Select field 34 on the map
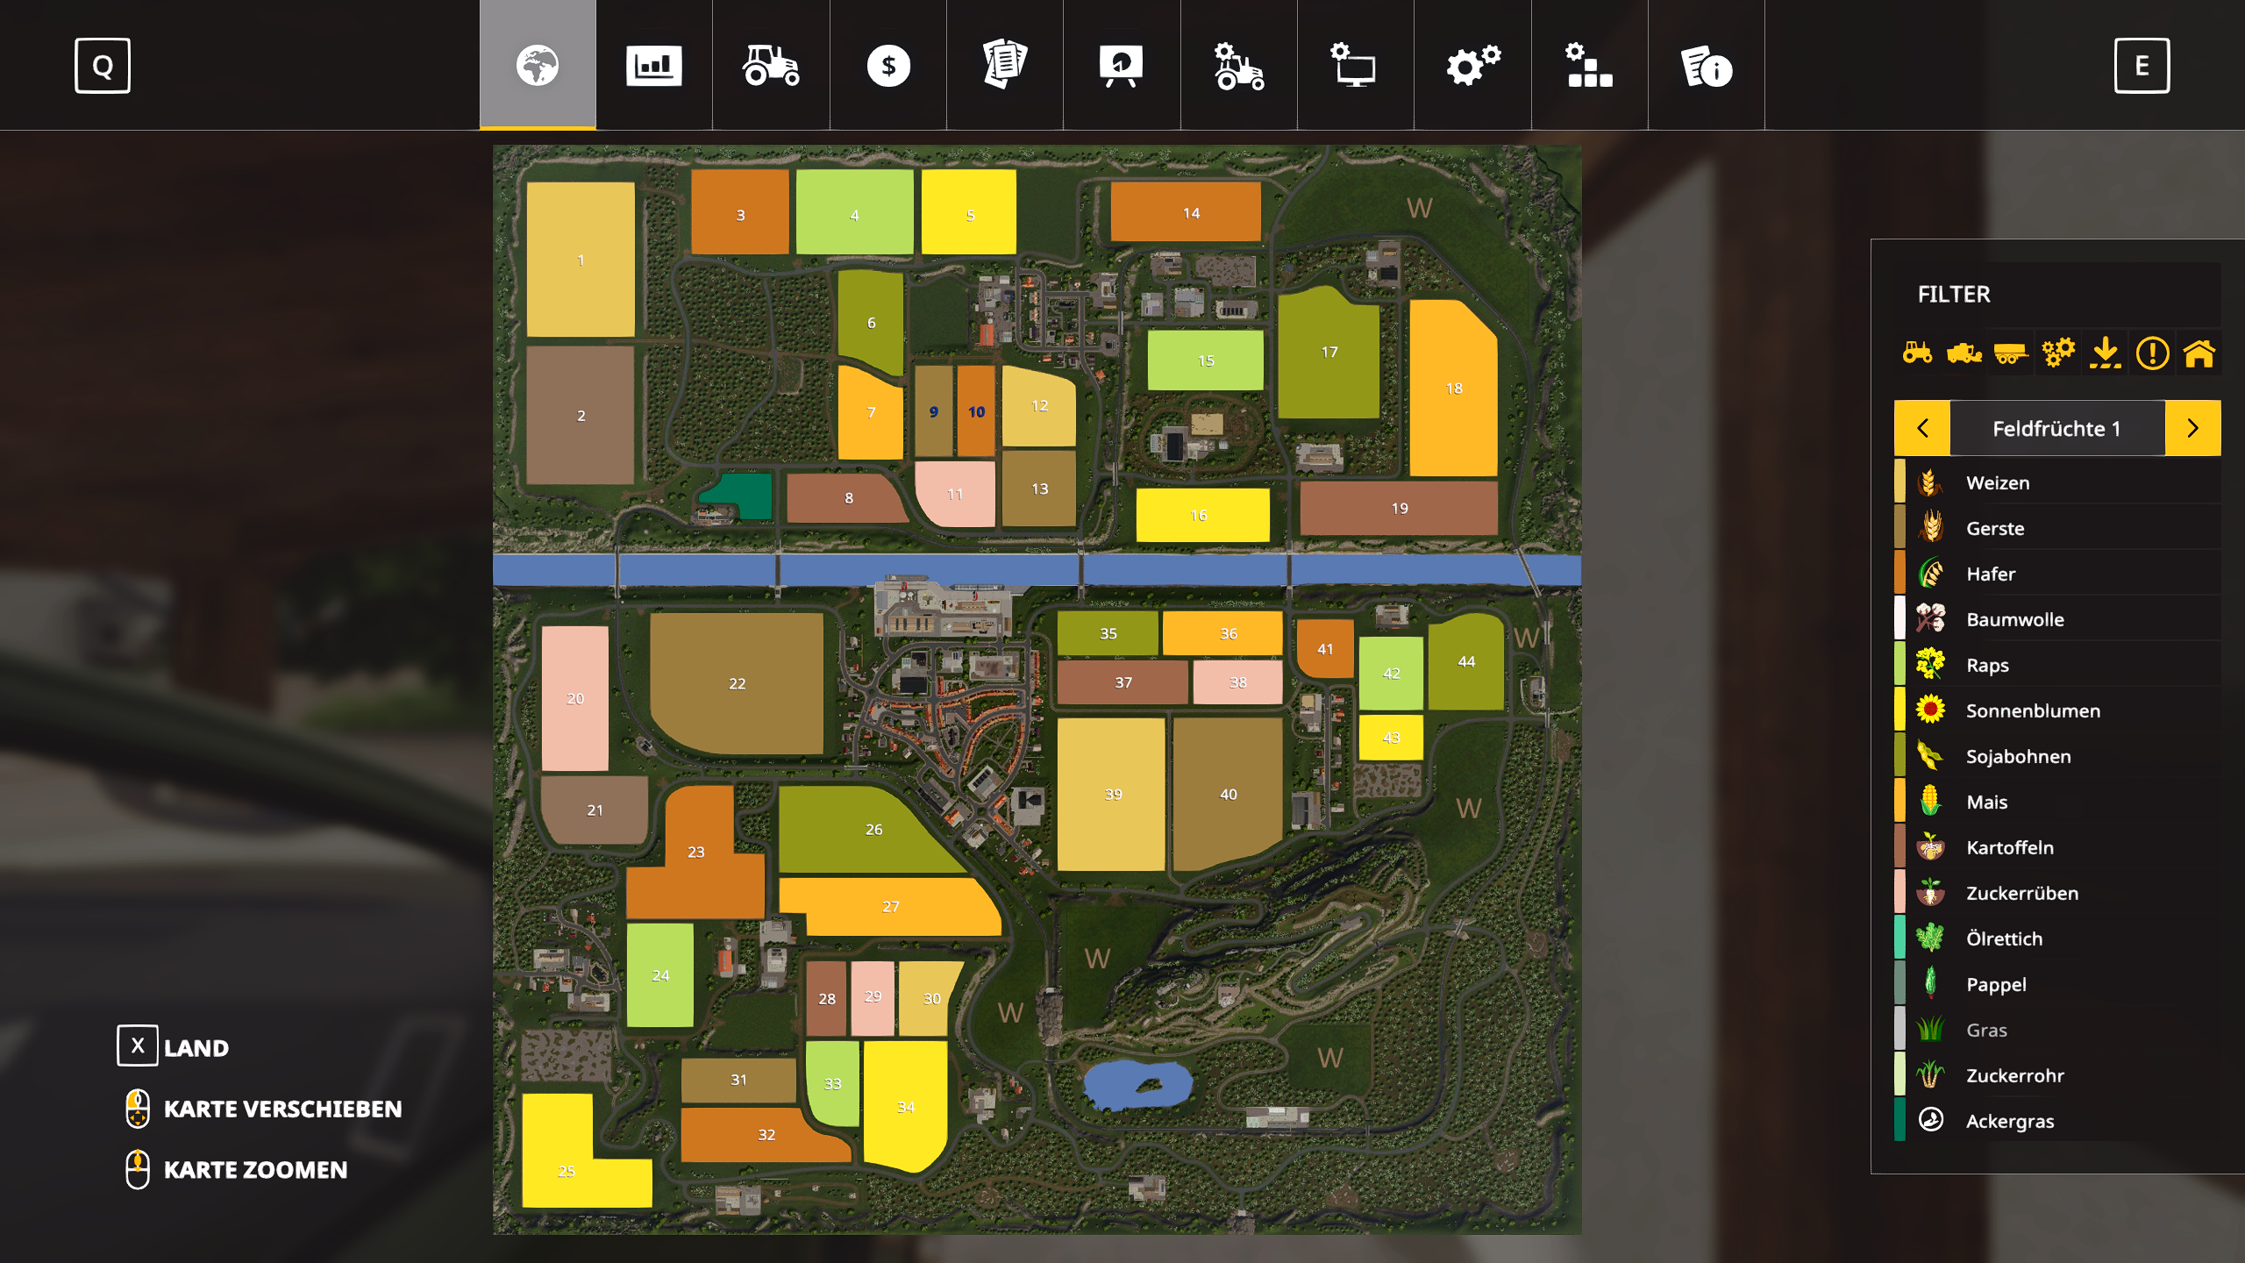This screenshot has width=2245, height=1263. (x=906, y=1107)
